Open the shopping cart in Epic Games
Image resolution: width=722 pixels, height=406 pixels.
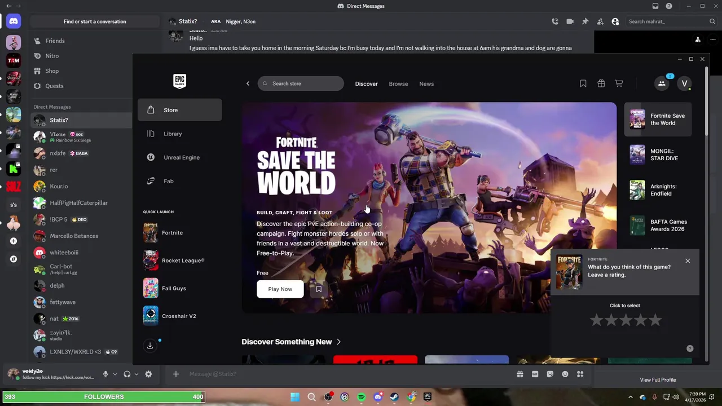(x=619, y=83)
